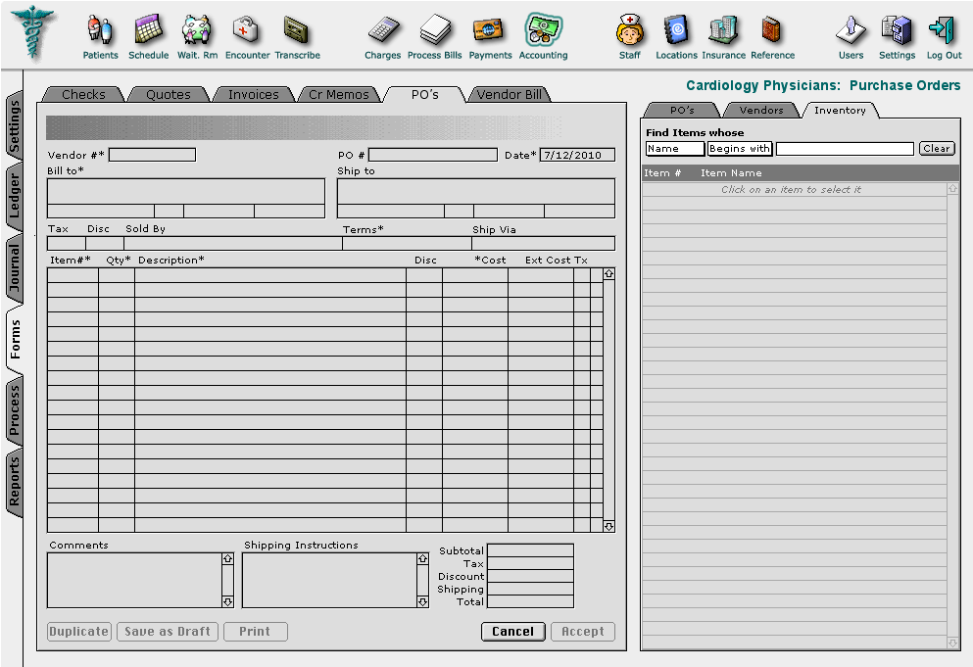Switch to the Quotes tab
Viewport: 973px width, 667px height.
[169, 94]
